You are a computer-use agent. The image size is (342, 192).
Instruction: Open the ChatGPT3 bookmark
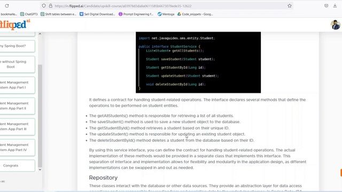click(x=29, y=14)
